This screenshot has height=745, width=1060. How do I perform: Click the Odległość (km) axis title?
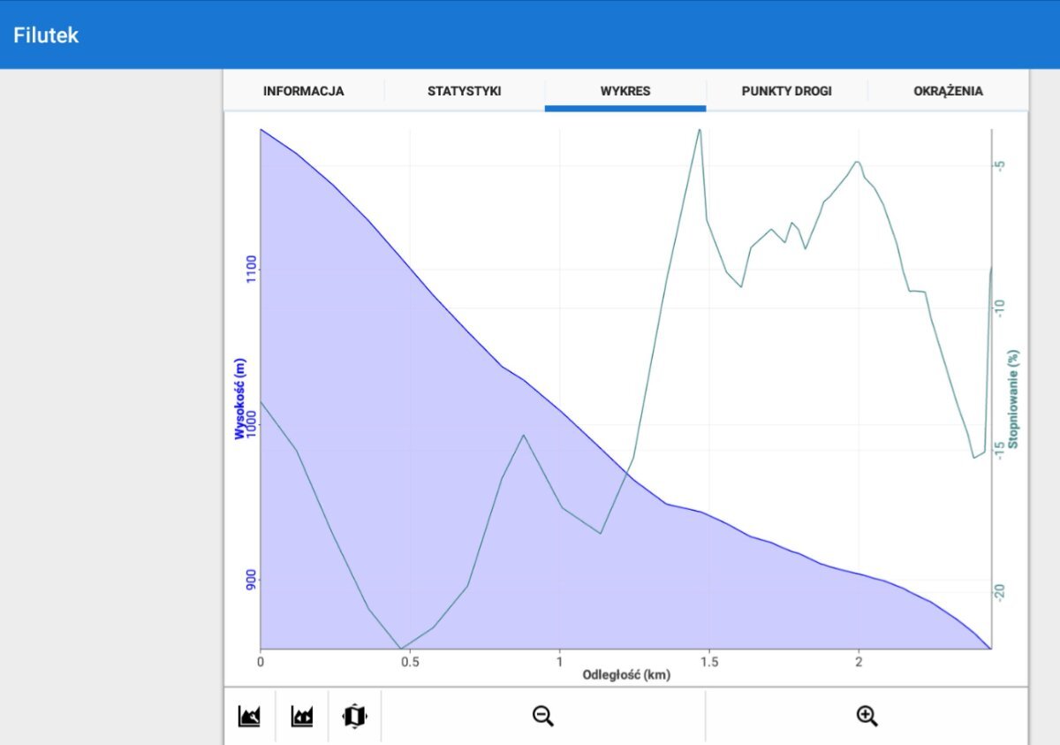point(625,676)
